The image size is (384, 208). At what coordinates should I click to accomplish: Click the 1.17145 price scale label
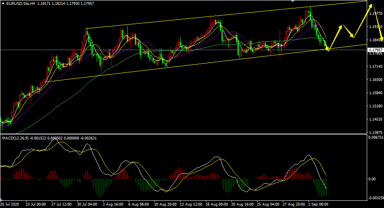[x=376, y=67]
